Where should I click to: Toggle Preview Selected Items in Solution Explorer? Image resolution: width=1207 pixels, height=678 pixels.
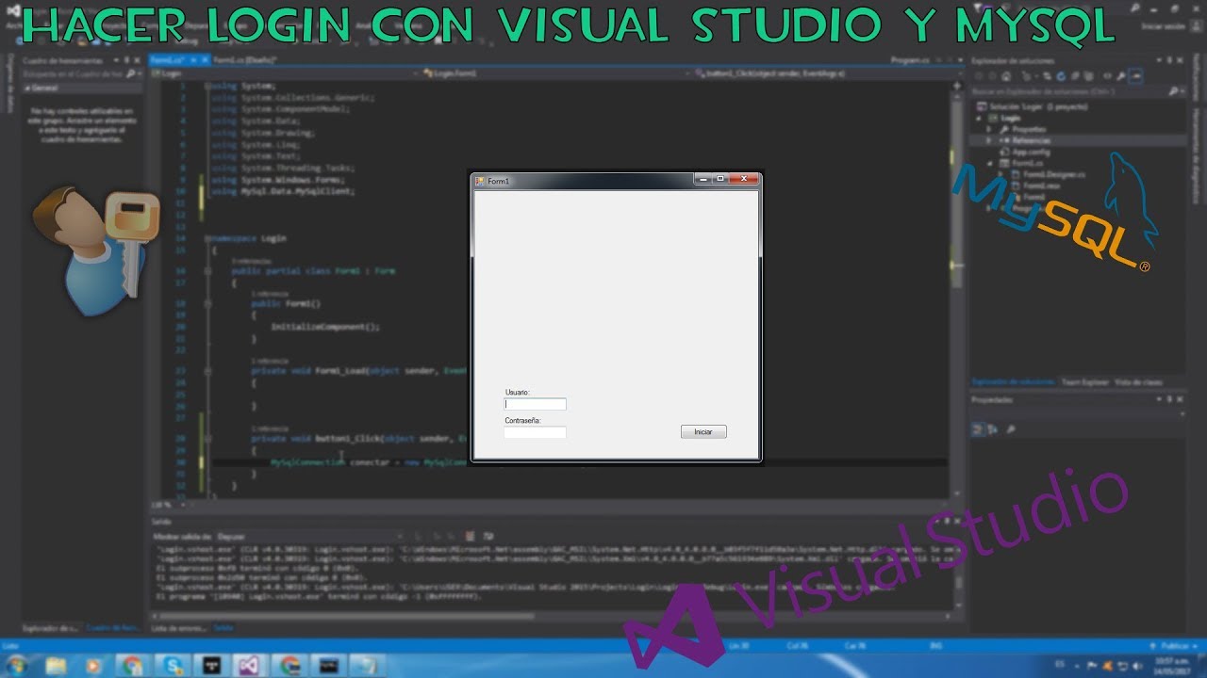click(x=1137, y=76)
